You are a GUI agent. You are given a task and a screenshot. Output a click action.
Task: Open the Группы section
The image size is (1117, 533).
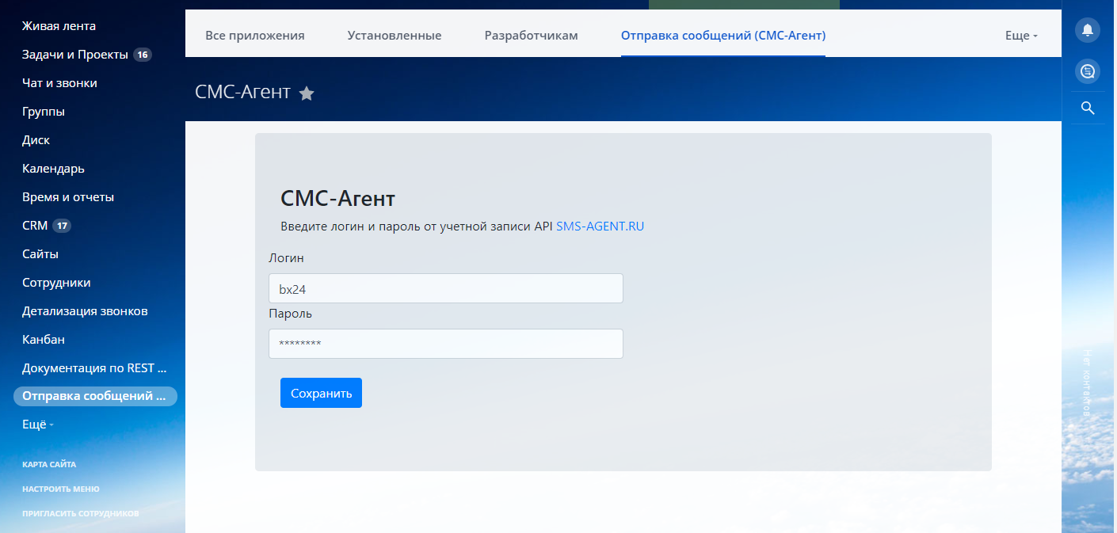click(x=44, y=112)
